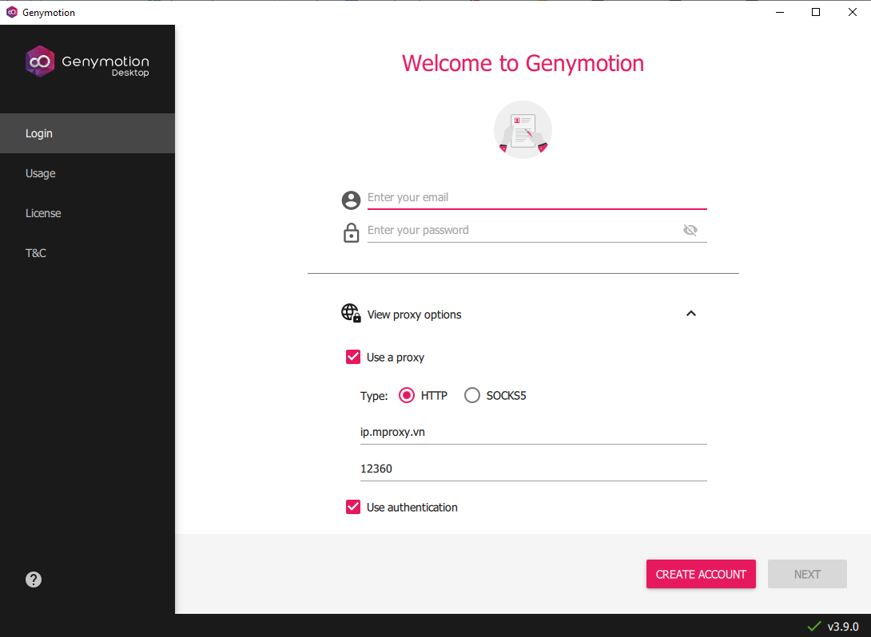
Task: Minimize the Genymotion window
Action: tap(780, 12)
